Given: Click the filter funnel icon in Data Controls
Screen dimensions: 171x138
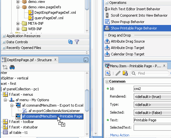Looking at the screenshot, I should [x=77, y=42].
